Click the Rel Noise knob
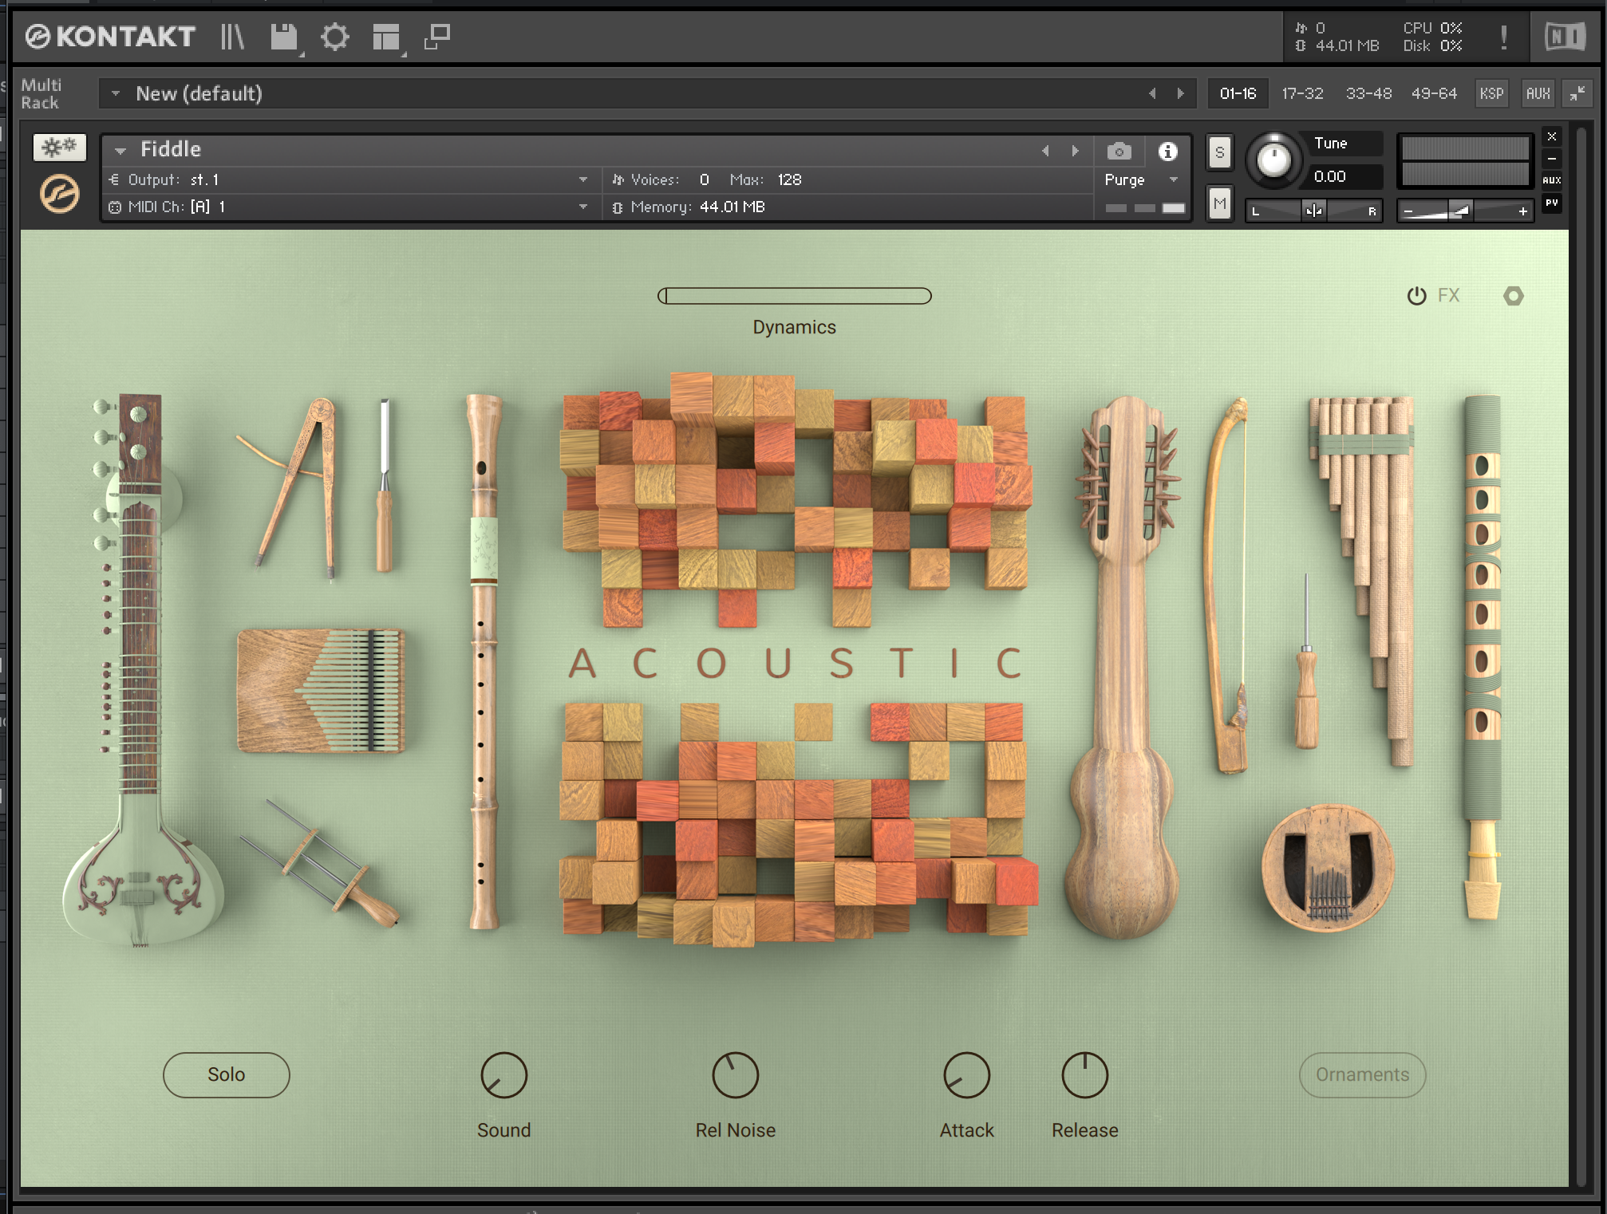This screenshot has height=1214, width=1607. point(735,1074)
